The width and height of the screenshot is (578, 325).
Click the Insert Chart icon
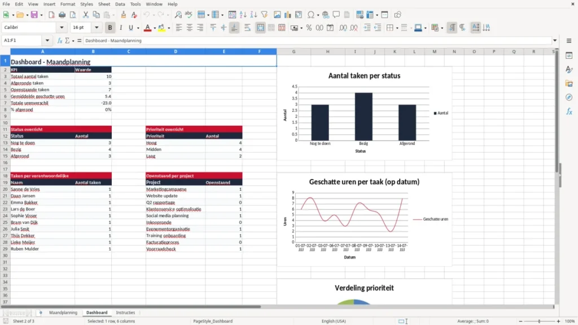[288, 15]
